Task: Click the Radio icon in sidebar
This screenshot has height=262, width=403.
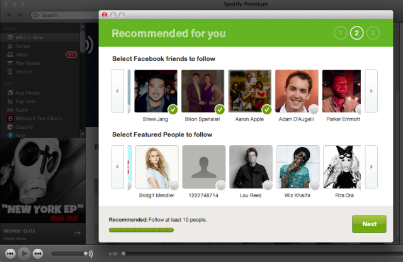Action: click(x=10, y=110)
